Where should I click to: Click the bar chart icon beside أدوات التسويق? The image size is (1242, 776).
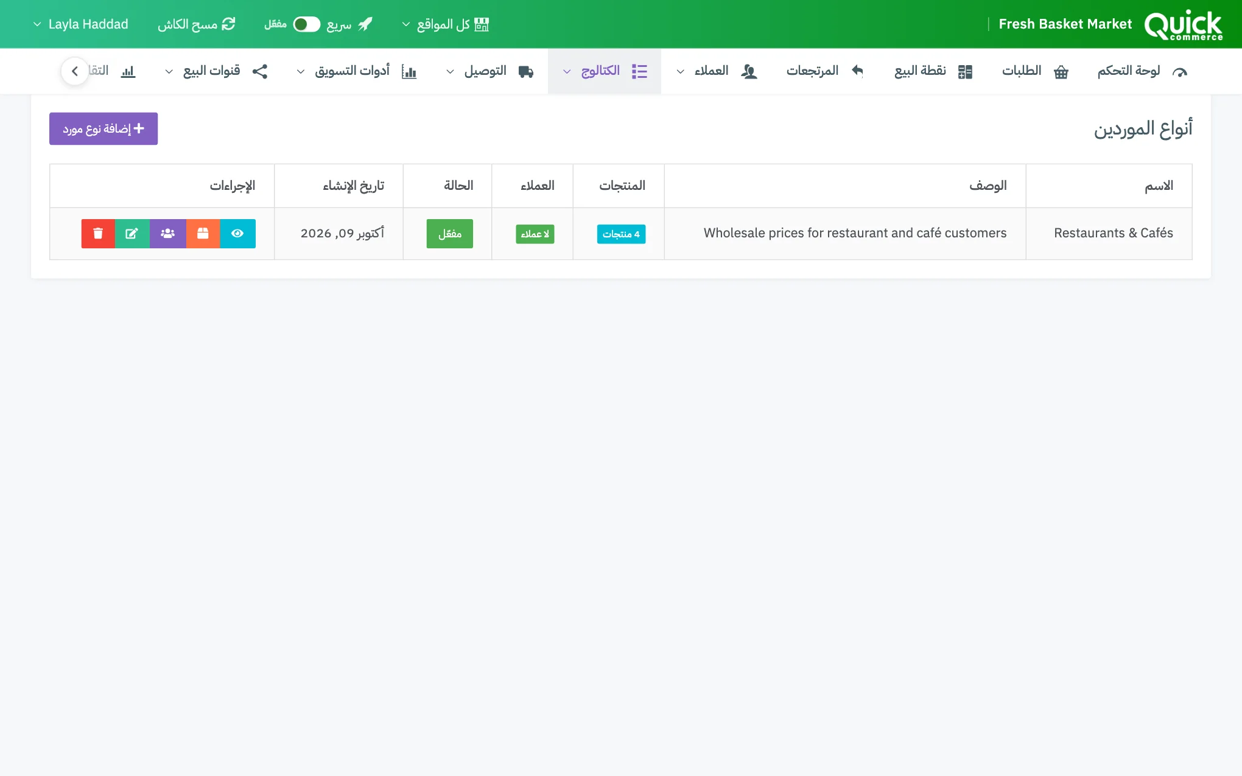tap(409, 72)
